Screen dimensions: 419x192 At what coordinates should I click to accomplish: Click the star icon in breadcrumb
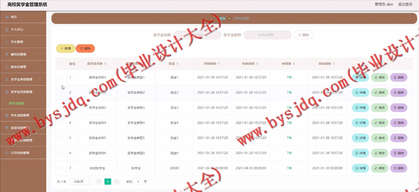tap(230, 19)
